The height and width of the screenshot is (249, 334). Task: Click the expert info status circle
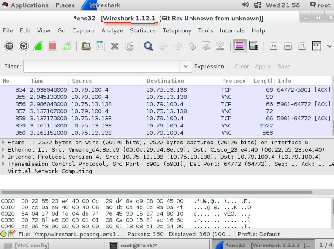(x=3, y=234)
